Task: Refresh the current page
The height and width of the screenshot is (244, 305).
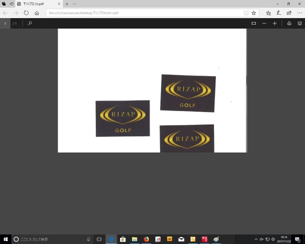Action: pyautogui.click(x=26, y=13)
